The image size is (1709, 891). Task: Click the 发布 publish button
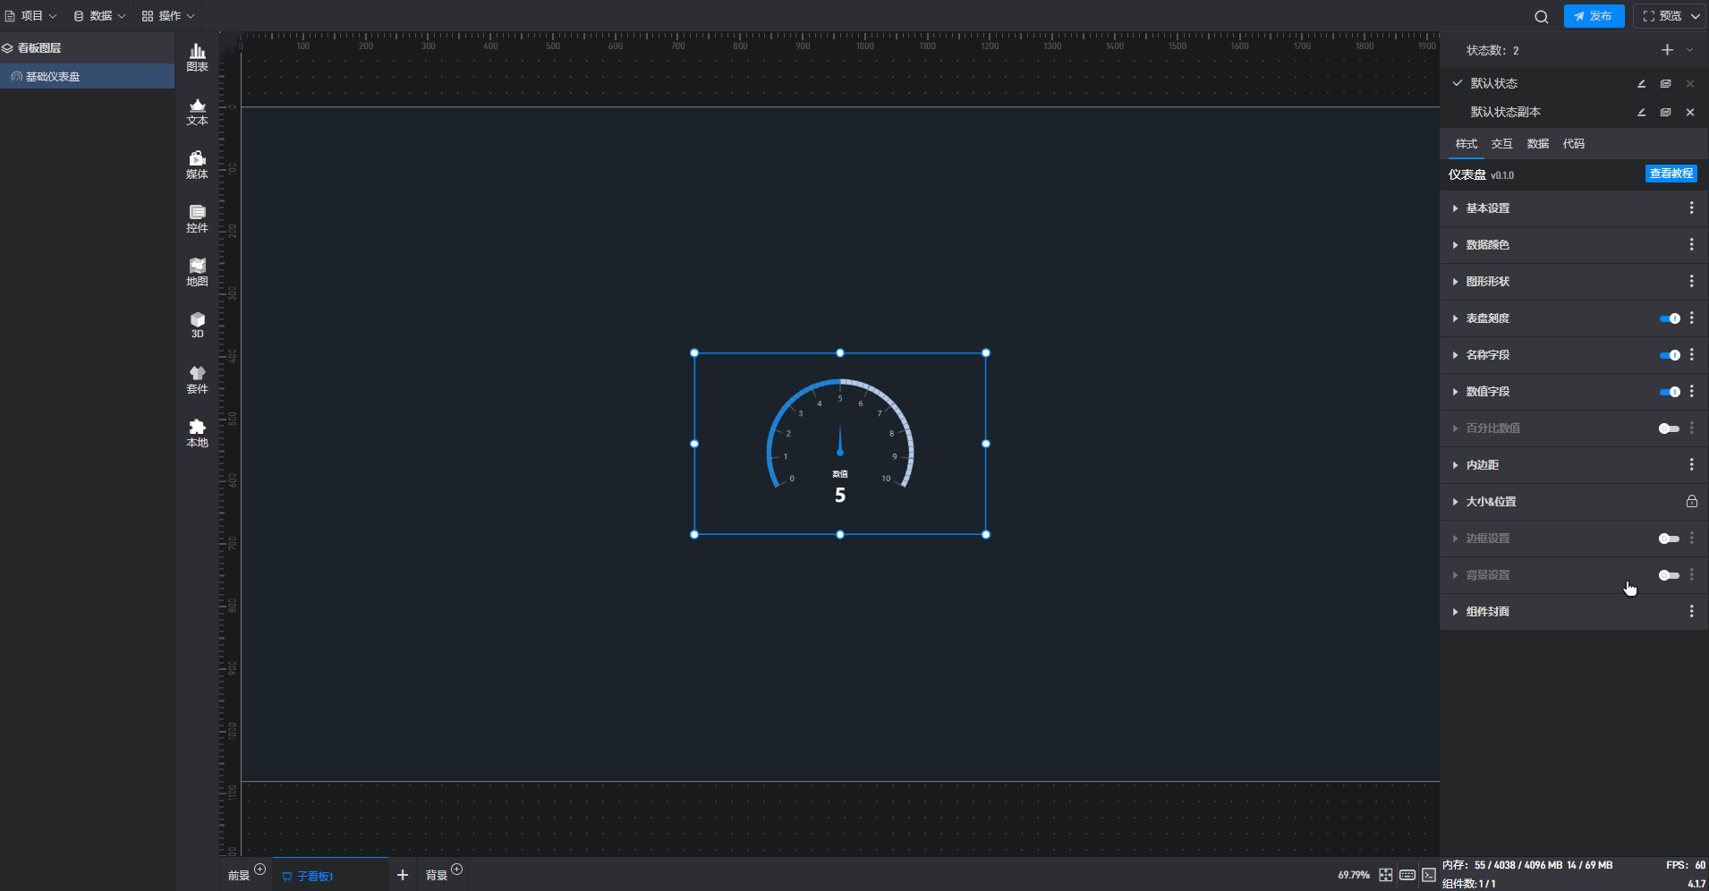[1594, 16]
